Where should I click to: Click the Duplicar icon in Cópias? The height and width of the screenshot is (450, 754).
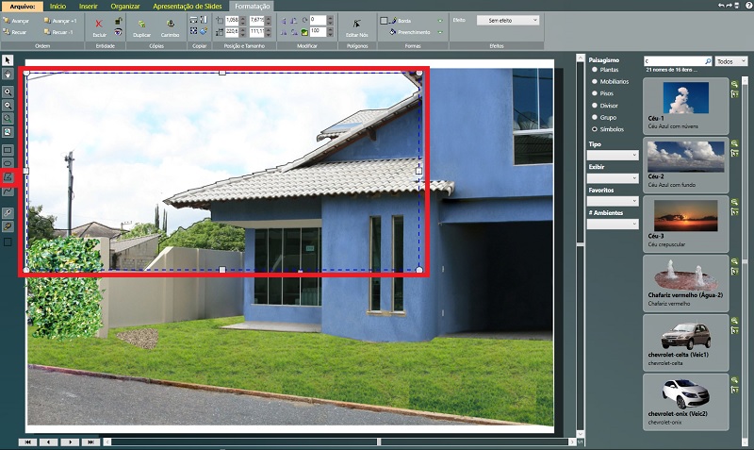coord(142,24)
